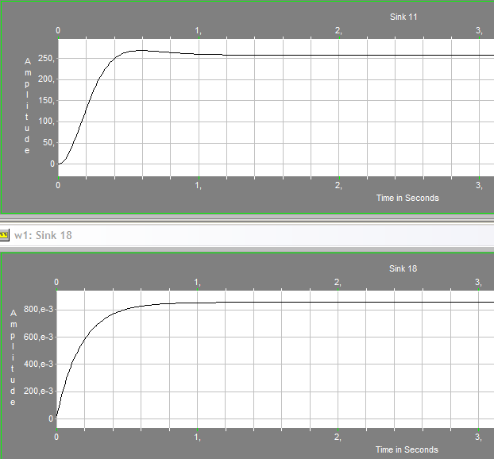Viewport: 494px width, 459px height.
Task: Click the Sink 11 curve peak overshoot
Action: point(141,50)
